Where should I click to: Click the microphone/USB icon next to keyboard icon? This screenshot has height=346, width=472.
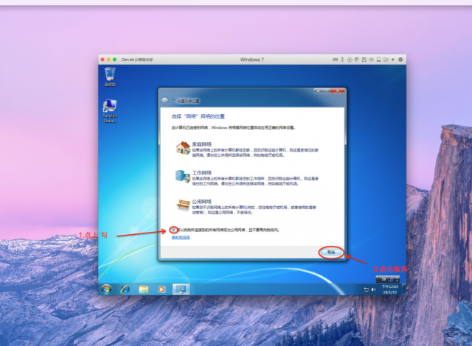[x=342, y=60]
